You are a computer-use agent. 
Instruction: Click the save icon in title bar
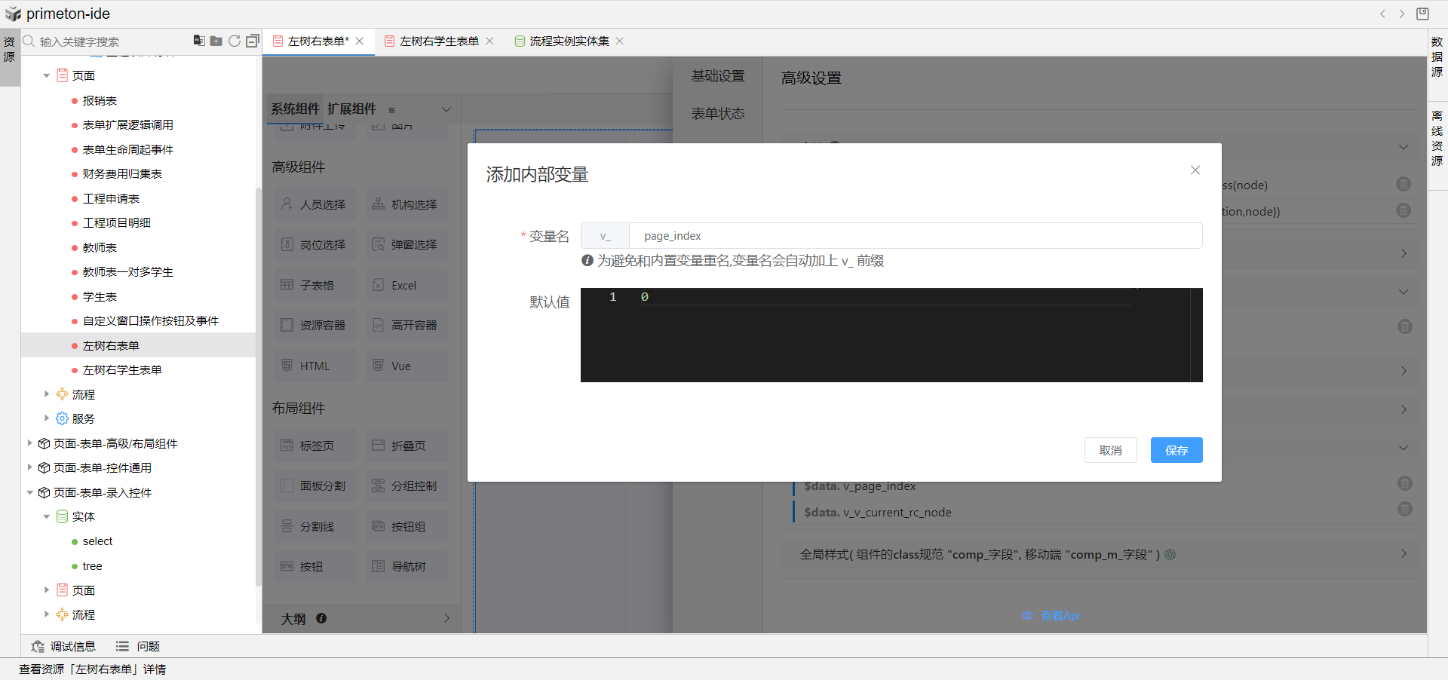[x=1422, y=14]
